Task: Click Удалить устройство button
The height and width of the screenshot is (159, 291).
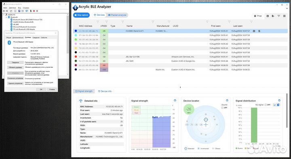Action: click(15, 84)
